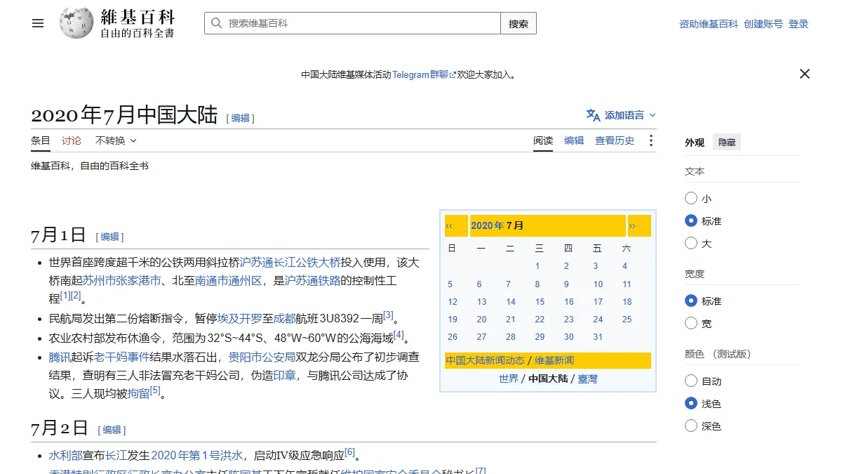Select small text size 小

691,199
